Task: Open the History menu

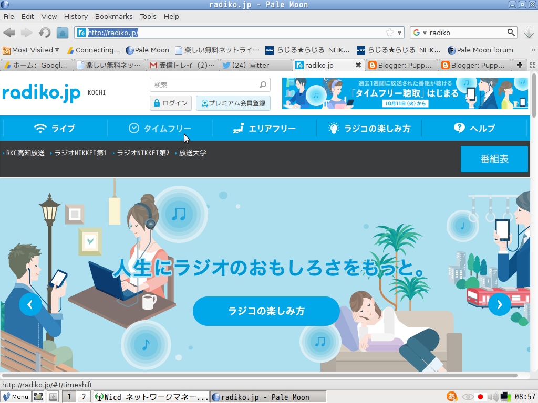Action: pos(76,16)
